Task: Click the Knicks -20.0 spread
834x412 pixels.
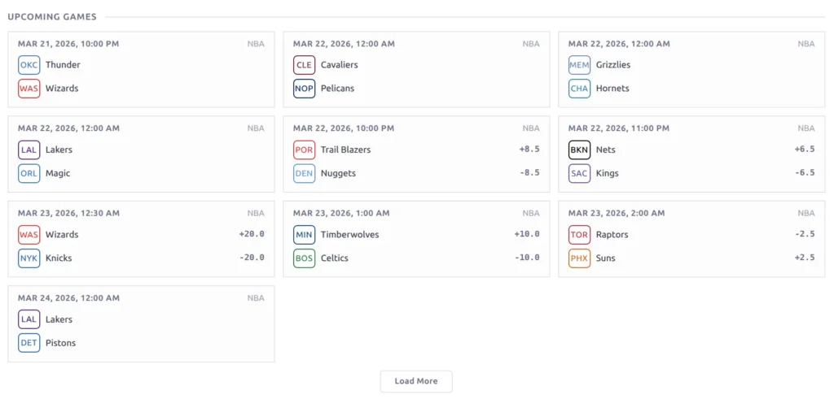Action: [252, 258]
